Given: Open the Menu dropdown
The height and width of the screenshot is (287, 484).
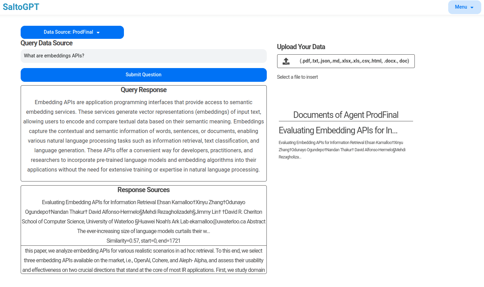Looking at the screenshot, I should coord(464,7).
